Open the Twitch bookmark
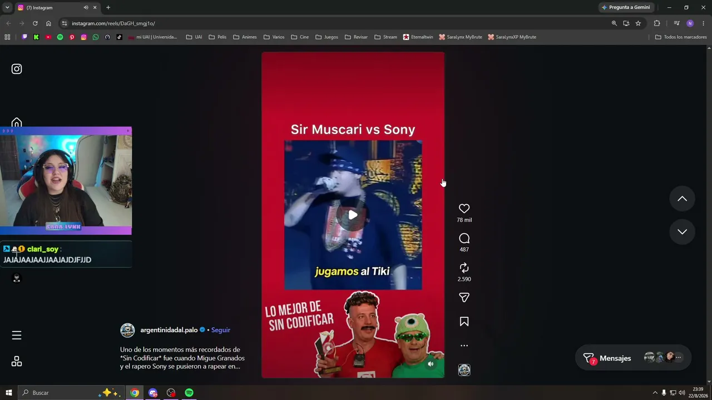This screenshot has height=400, width=712. [24, 37]
